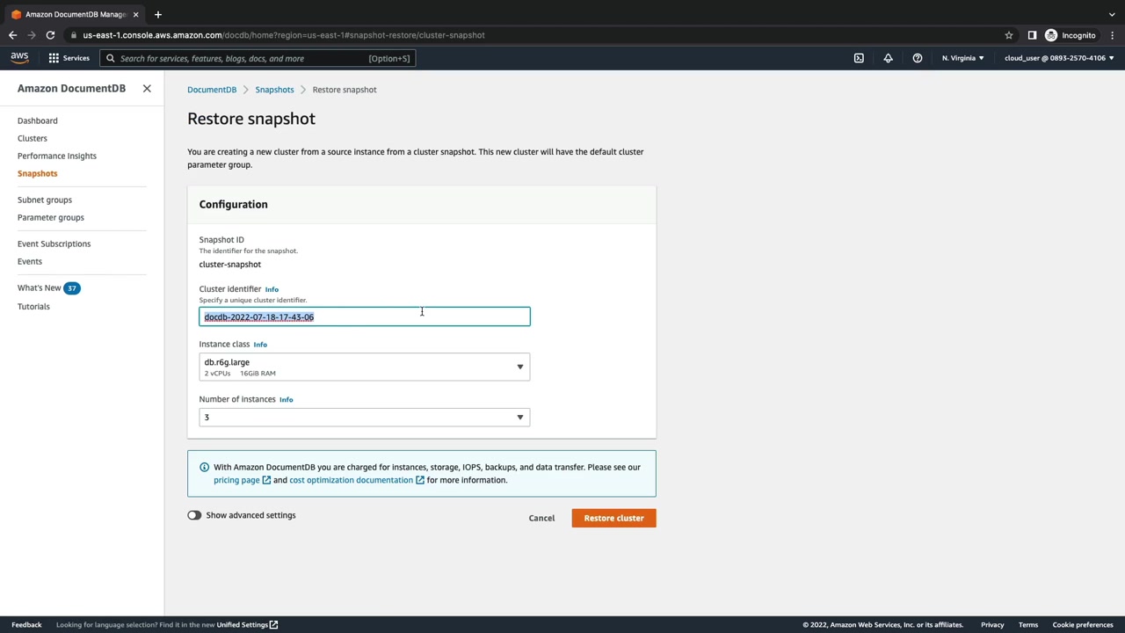Click the info icon in the pricing notice

pyautogui.click(x=204, y=467)
